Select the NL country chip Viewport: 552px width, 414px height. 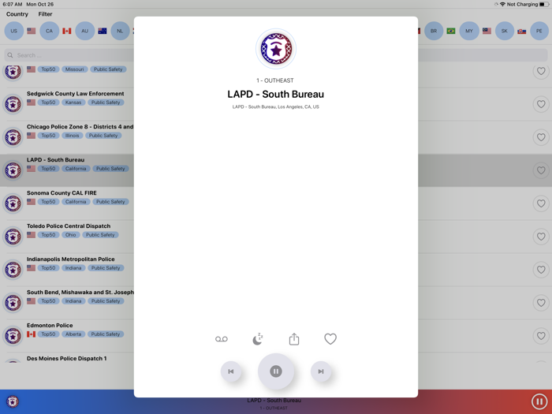coord(120,31)
